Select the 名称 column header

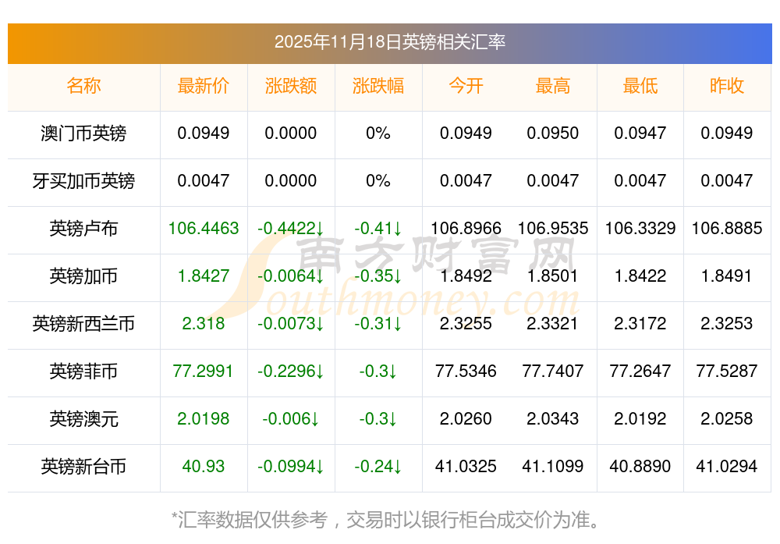[x=83, y=86]
